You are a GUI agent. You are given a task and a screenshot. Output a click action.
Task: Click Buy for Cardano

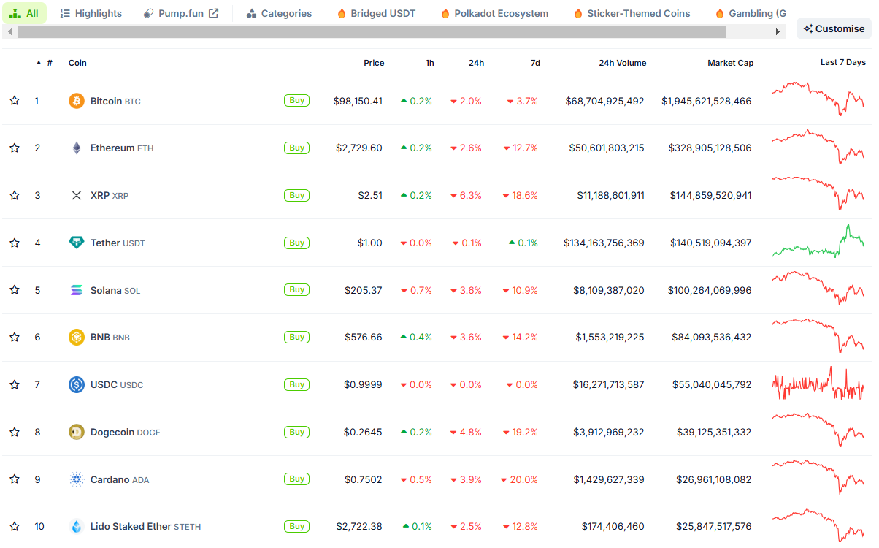(296, 479)
